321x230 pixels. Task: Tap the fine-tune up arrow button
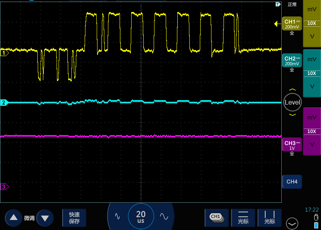14,218
